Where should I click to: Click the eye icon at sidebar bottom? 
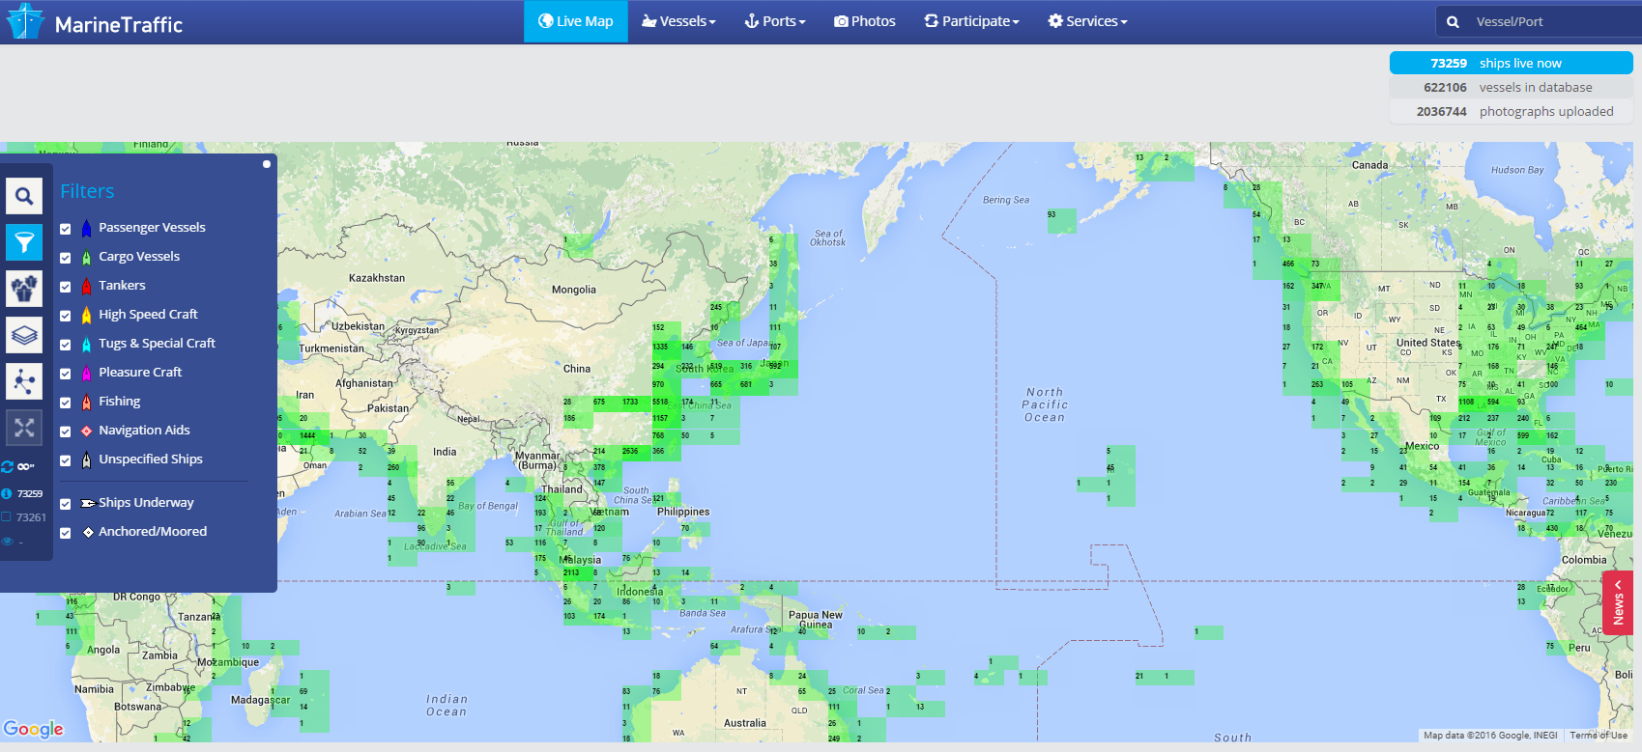[x=7, y=542]
